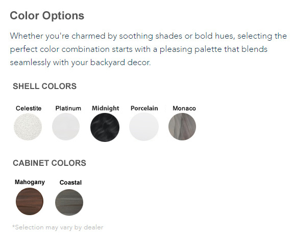Choose the Monaco gray shell swatch
293x235 pixels.
coord(182,127)
